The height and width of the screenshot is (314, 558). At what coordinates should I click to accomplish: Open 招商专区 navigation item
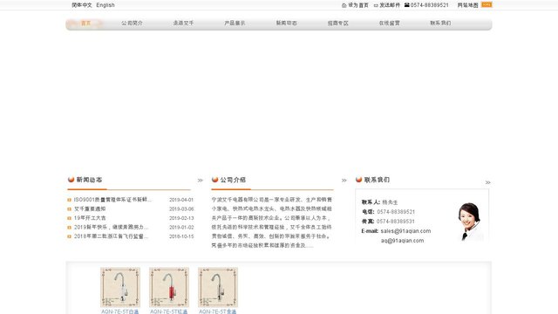tap(337, 24)
